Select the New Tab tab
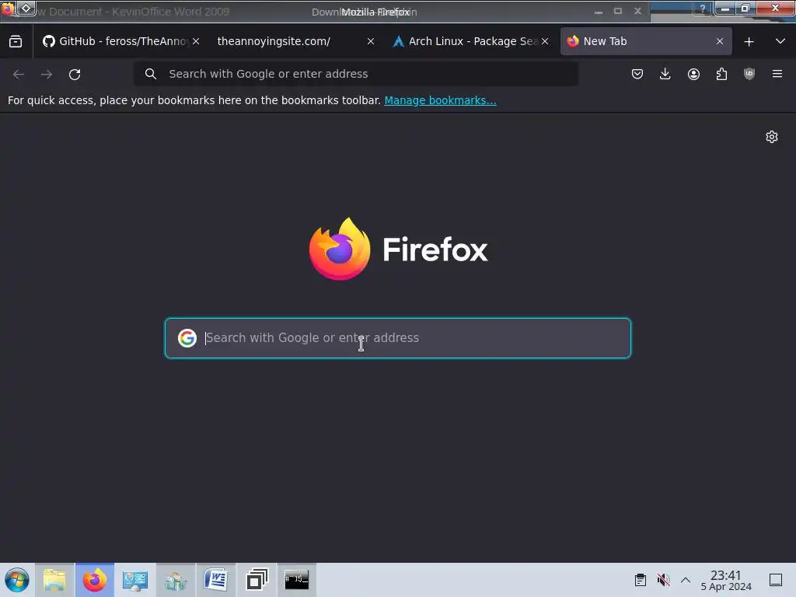 [646, 41]
